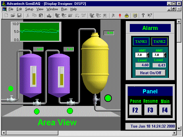Click the Run (running man) icon

click(114, 15)
